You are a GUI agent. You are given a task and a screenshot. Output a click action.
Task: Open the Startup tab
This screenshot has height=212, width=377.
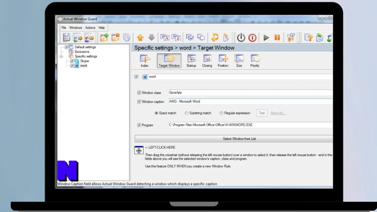[191, 61]
